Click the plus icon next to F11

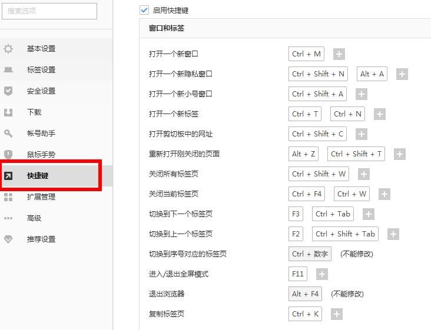tap(321, 274)
